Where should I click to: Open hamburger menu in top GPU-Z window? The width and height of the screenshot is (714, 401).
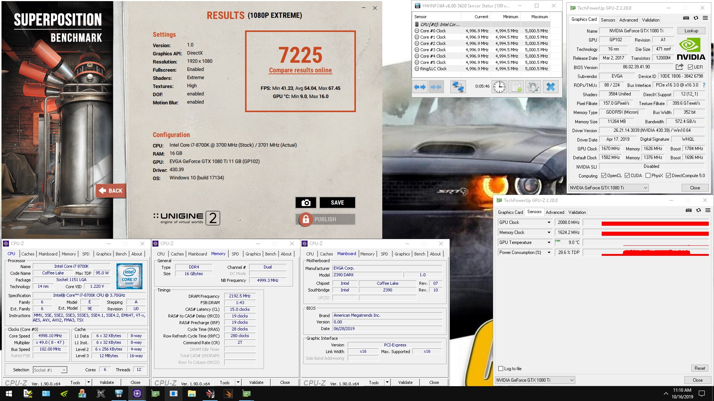(x=705, y=18)
